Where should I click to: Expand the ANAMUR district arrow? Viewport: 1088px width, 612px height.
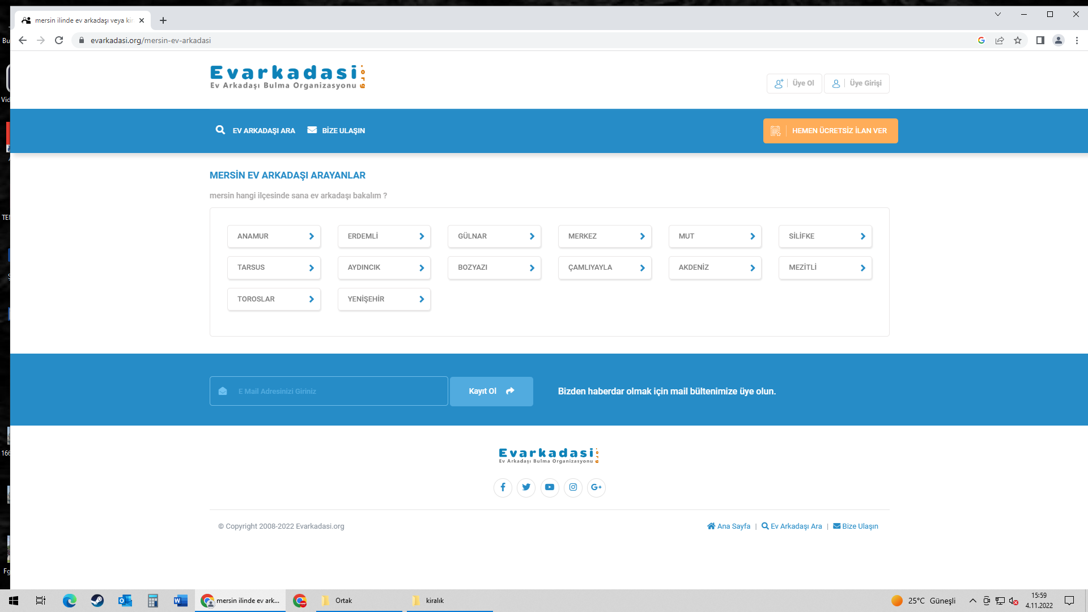[x=311, y=236]
